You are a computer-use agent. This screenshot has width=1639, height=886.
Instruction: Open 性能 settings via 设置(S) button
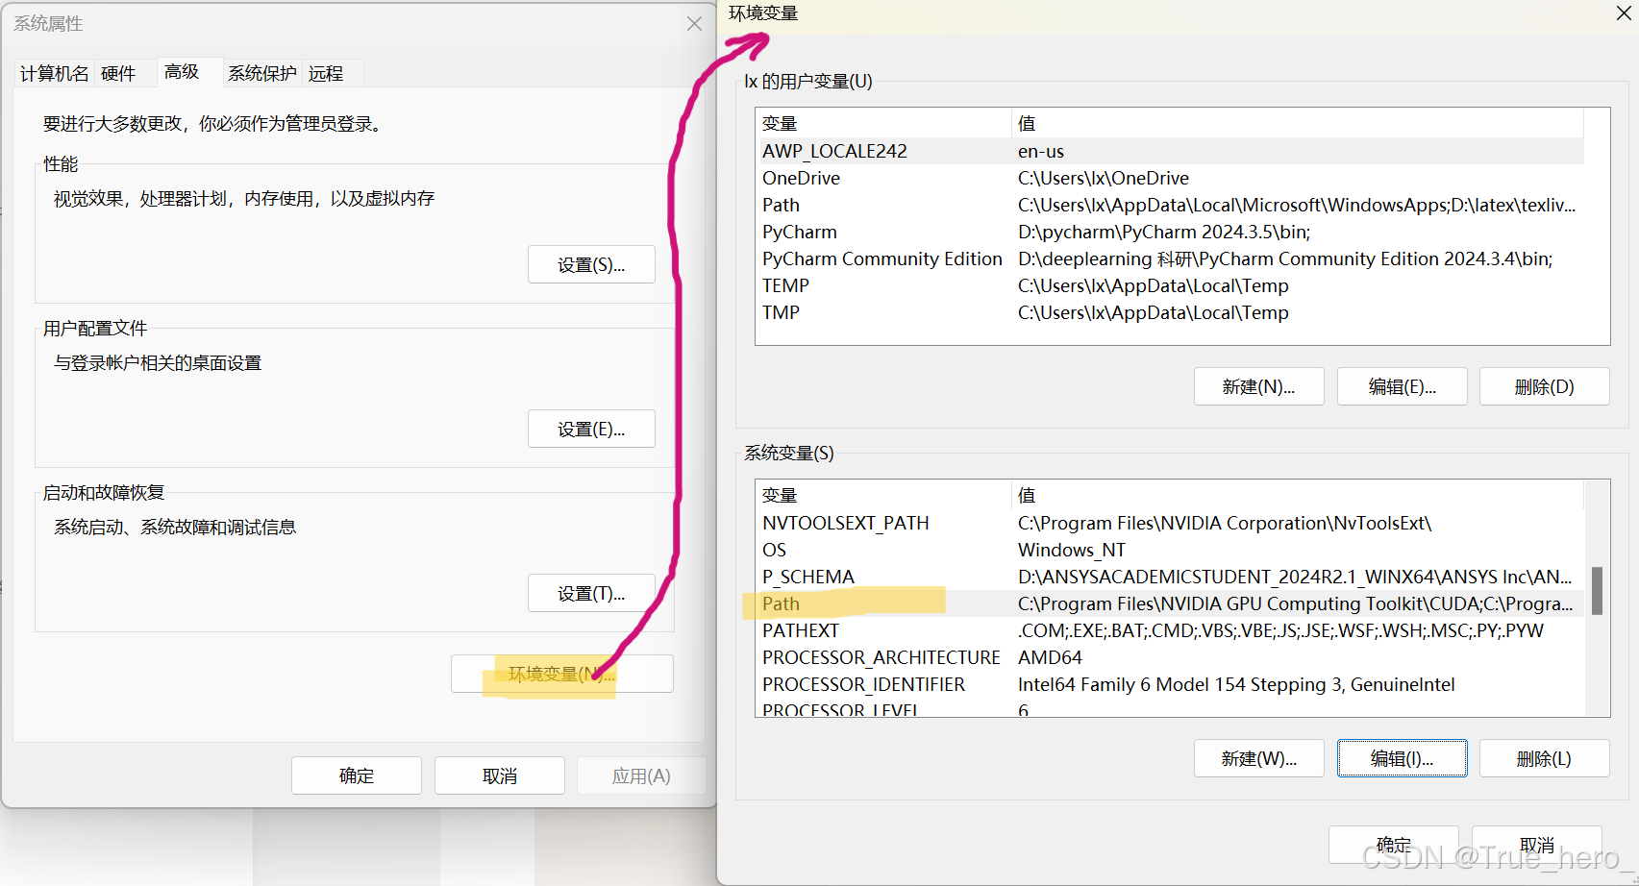(590, 264)
